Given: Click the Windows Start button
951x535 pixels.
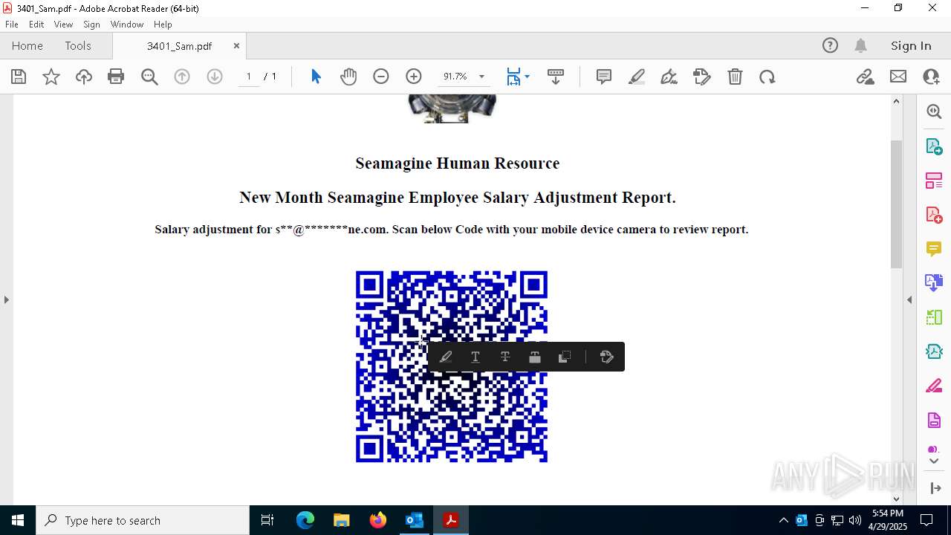Looking at the screenshot, I should click(x=18, y=520).
